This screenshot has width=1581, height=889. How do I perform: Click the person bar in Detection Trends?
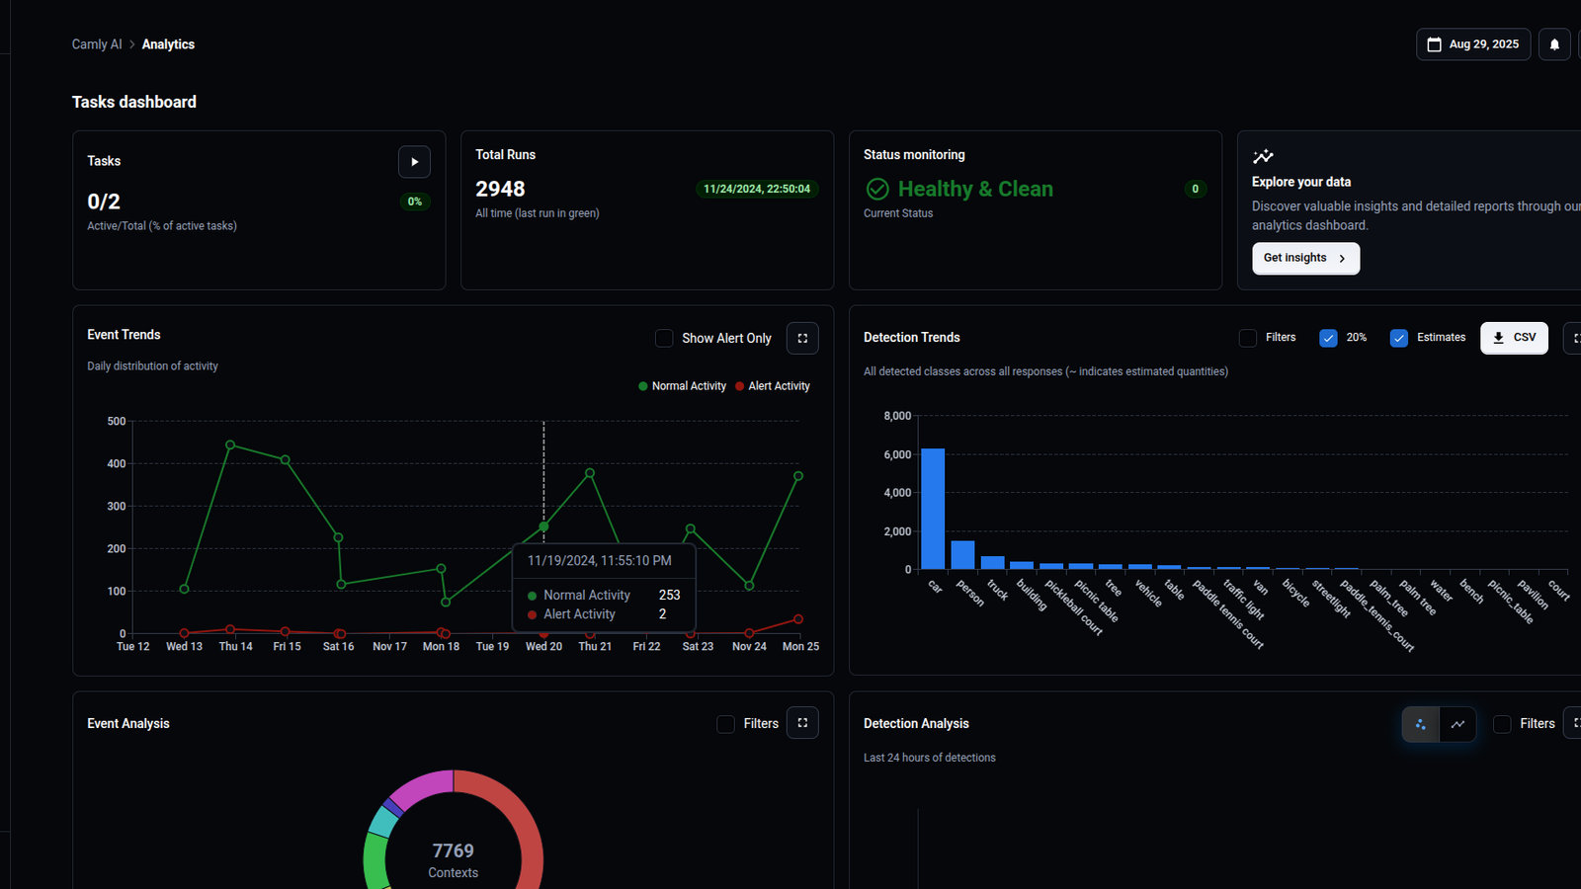pos(962,555)
